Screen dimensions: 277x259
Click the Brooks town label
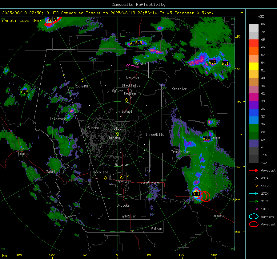(x=219, y=216)
